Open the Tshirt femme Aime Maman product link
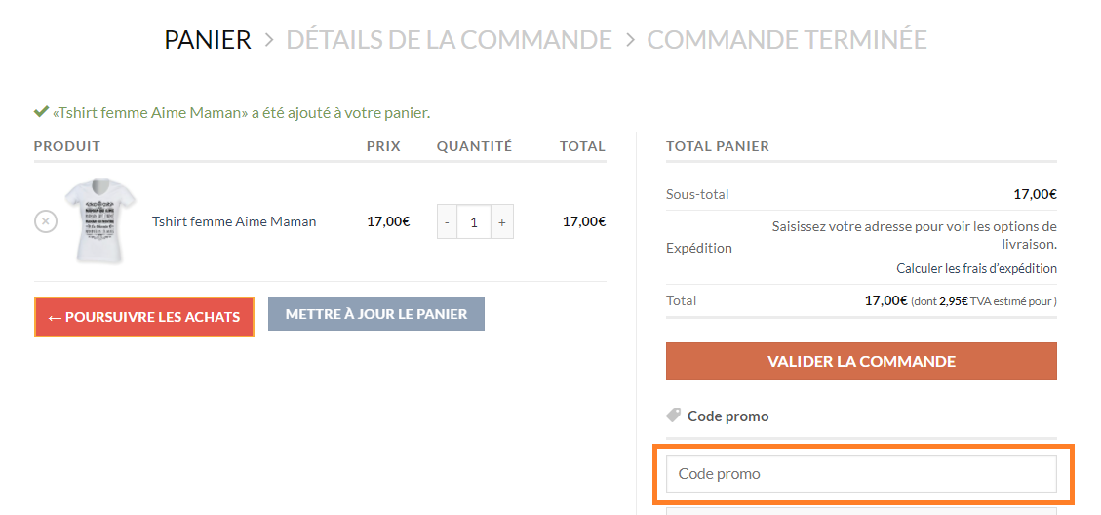1101x515 pixels. click(x=234, y=221)
